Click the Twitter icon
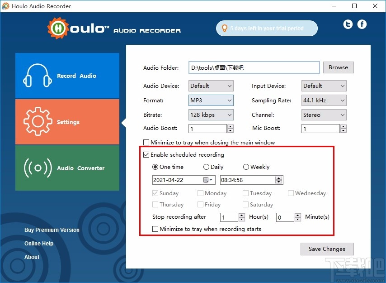The image size is (386, 283). pyautogui.click(x=348, y=24)
